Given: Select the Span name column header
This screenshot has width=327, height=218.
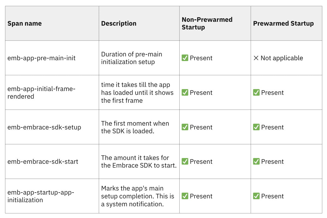Looking at the screenshot, I should [x=25, y=23].
